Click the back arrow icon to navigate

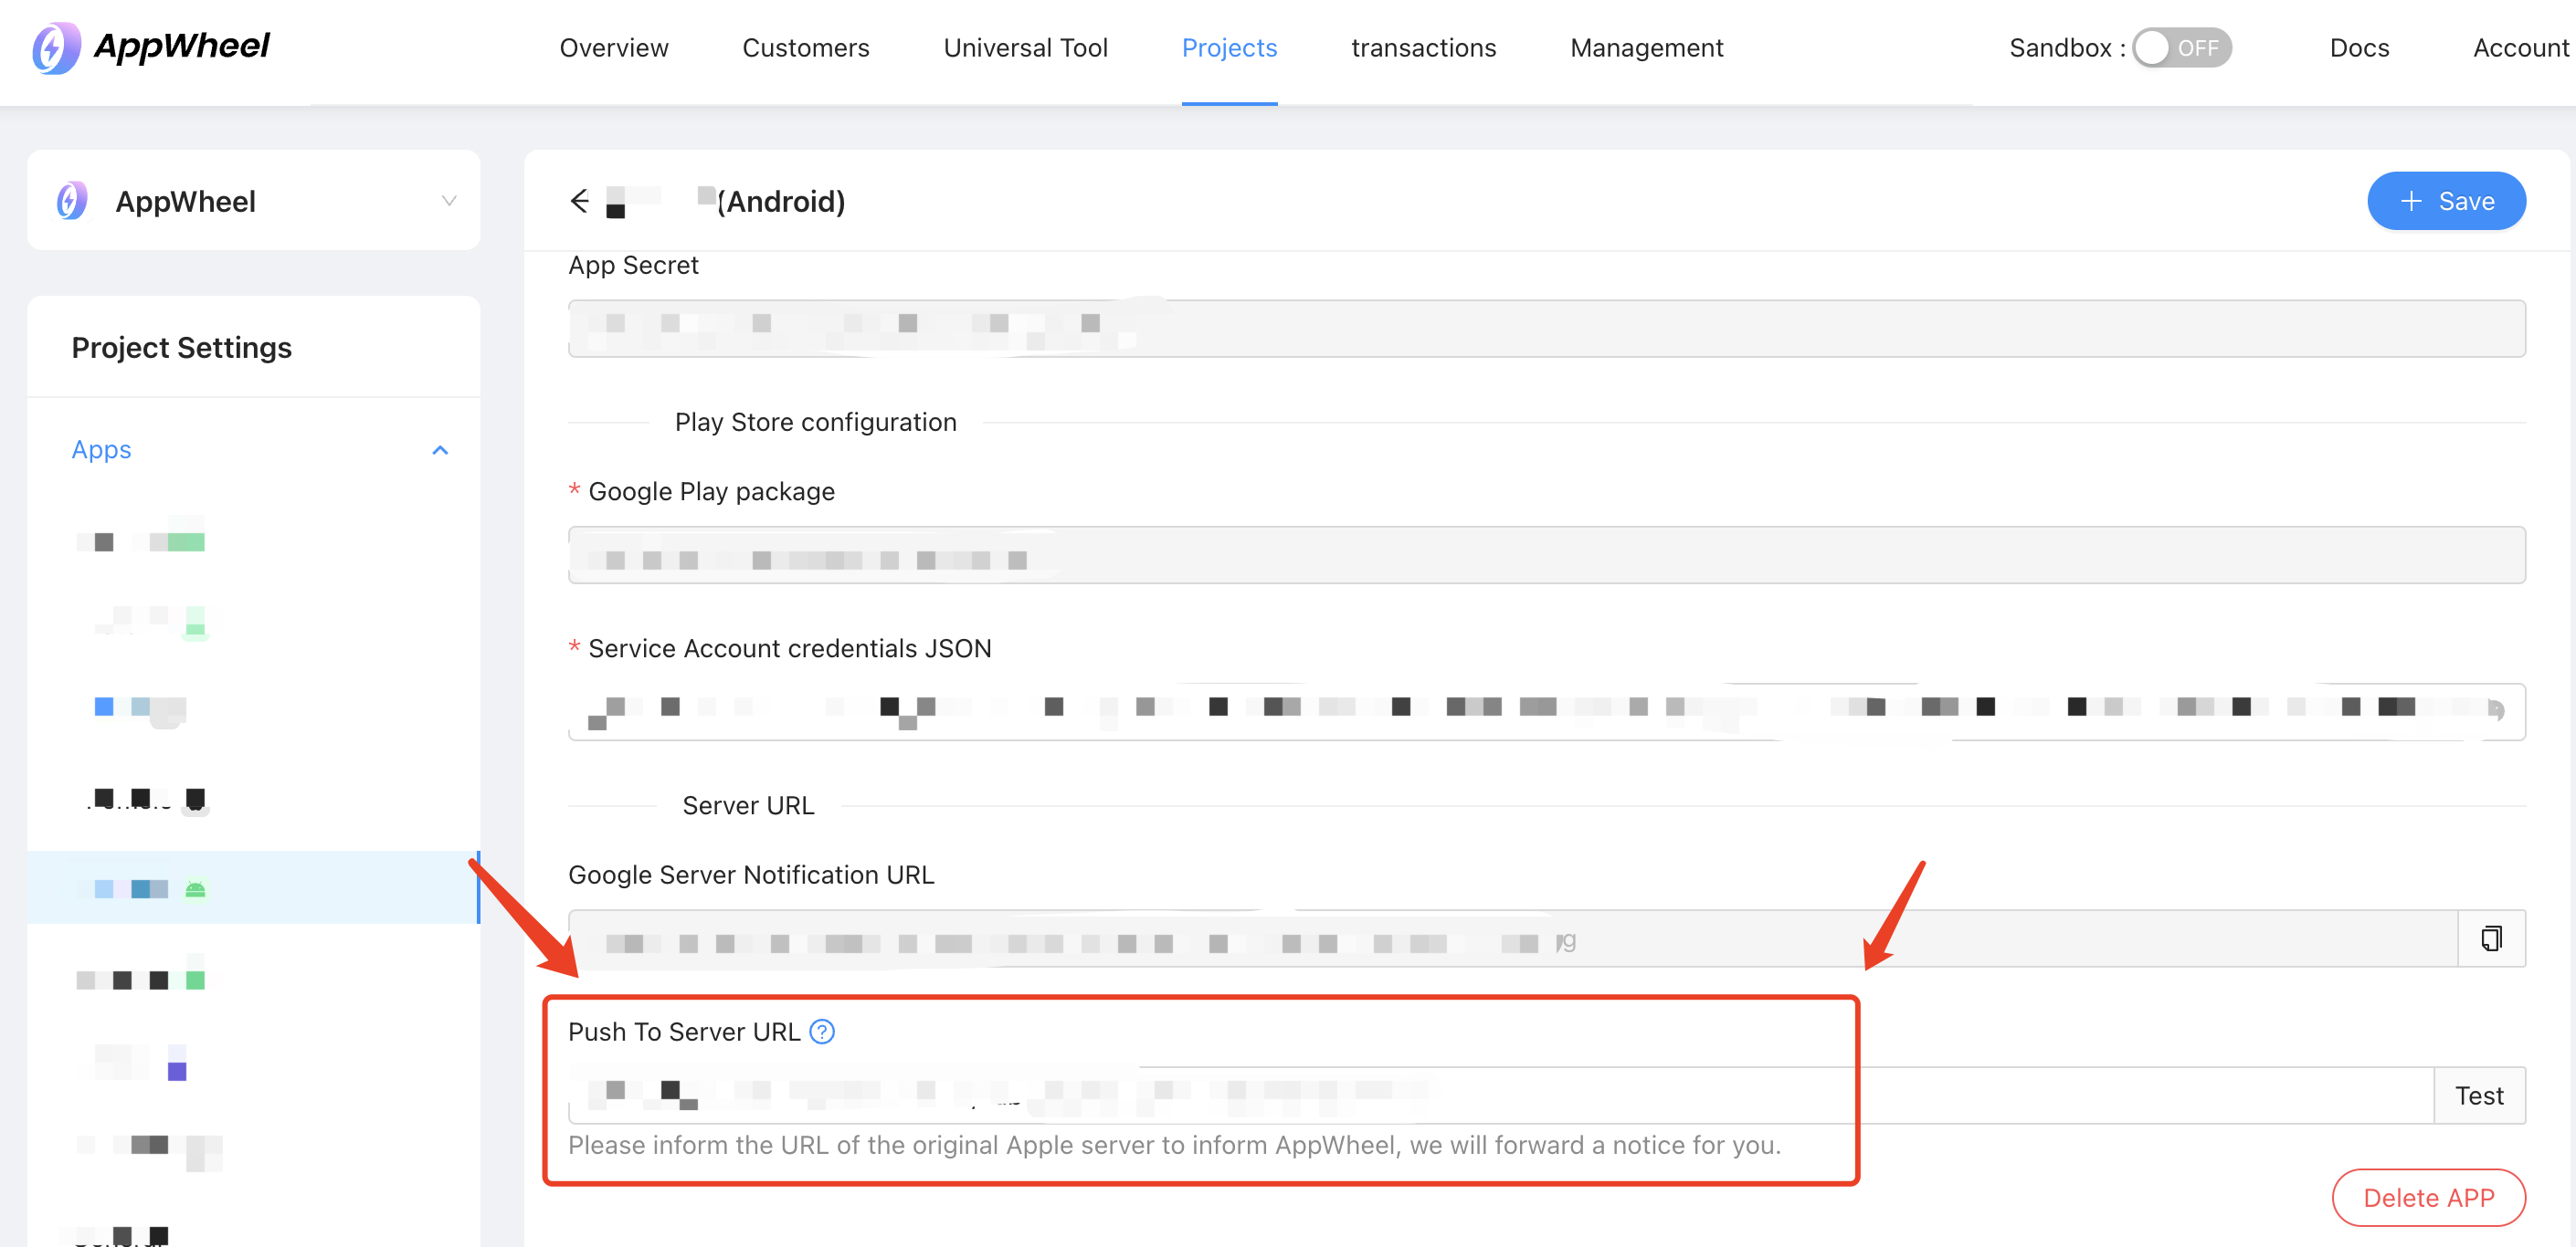point(582,200)
